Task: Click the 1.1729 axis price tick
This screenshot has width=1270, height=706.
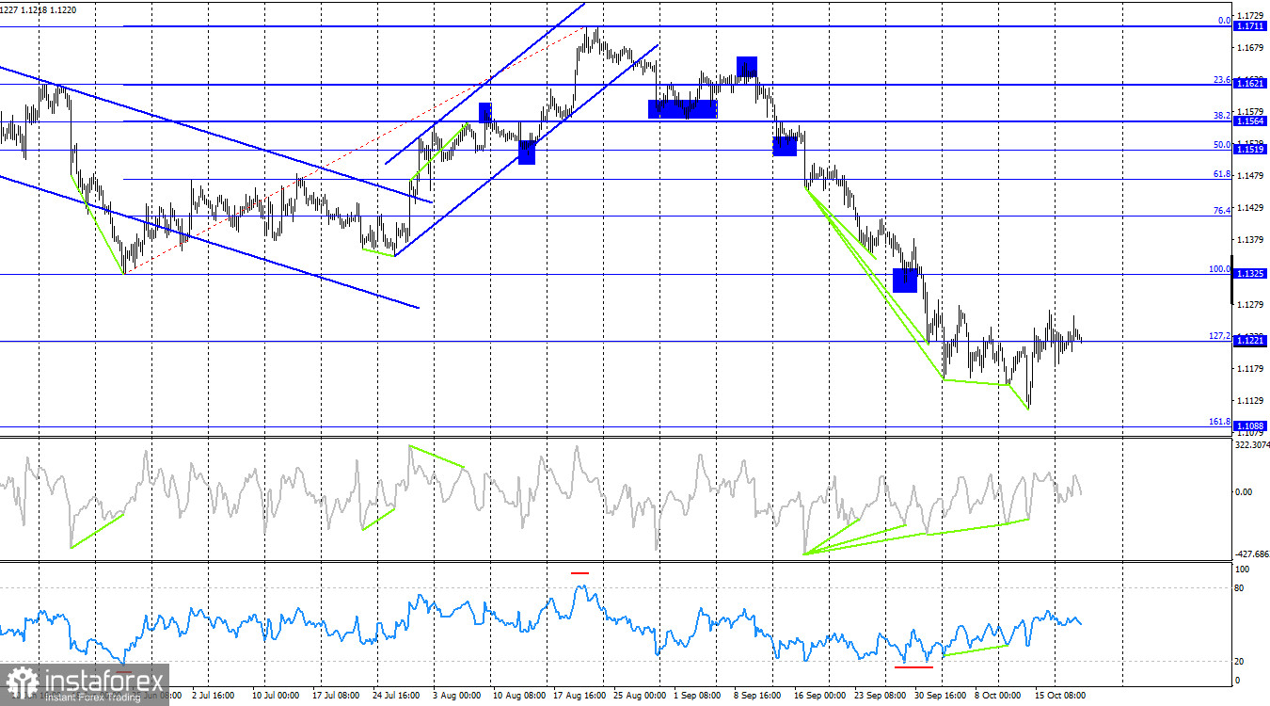Action: pyautogui.click(x=1251, y=16)
